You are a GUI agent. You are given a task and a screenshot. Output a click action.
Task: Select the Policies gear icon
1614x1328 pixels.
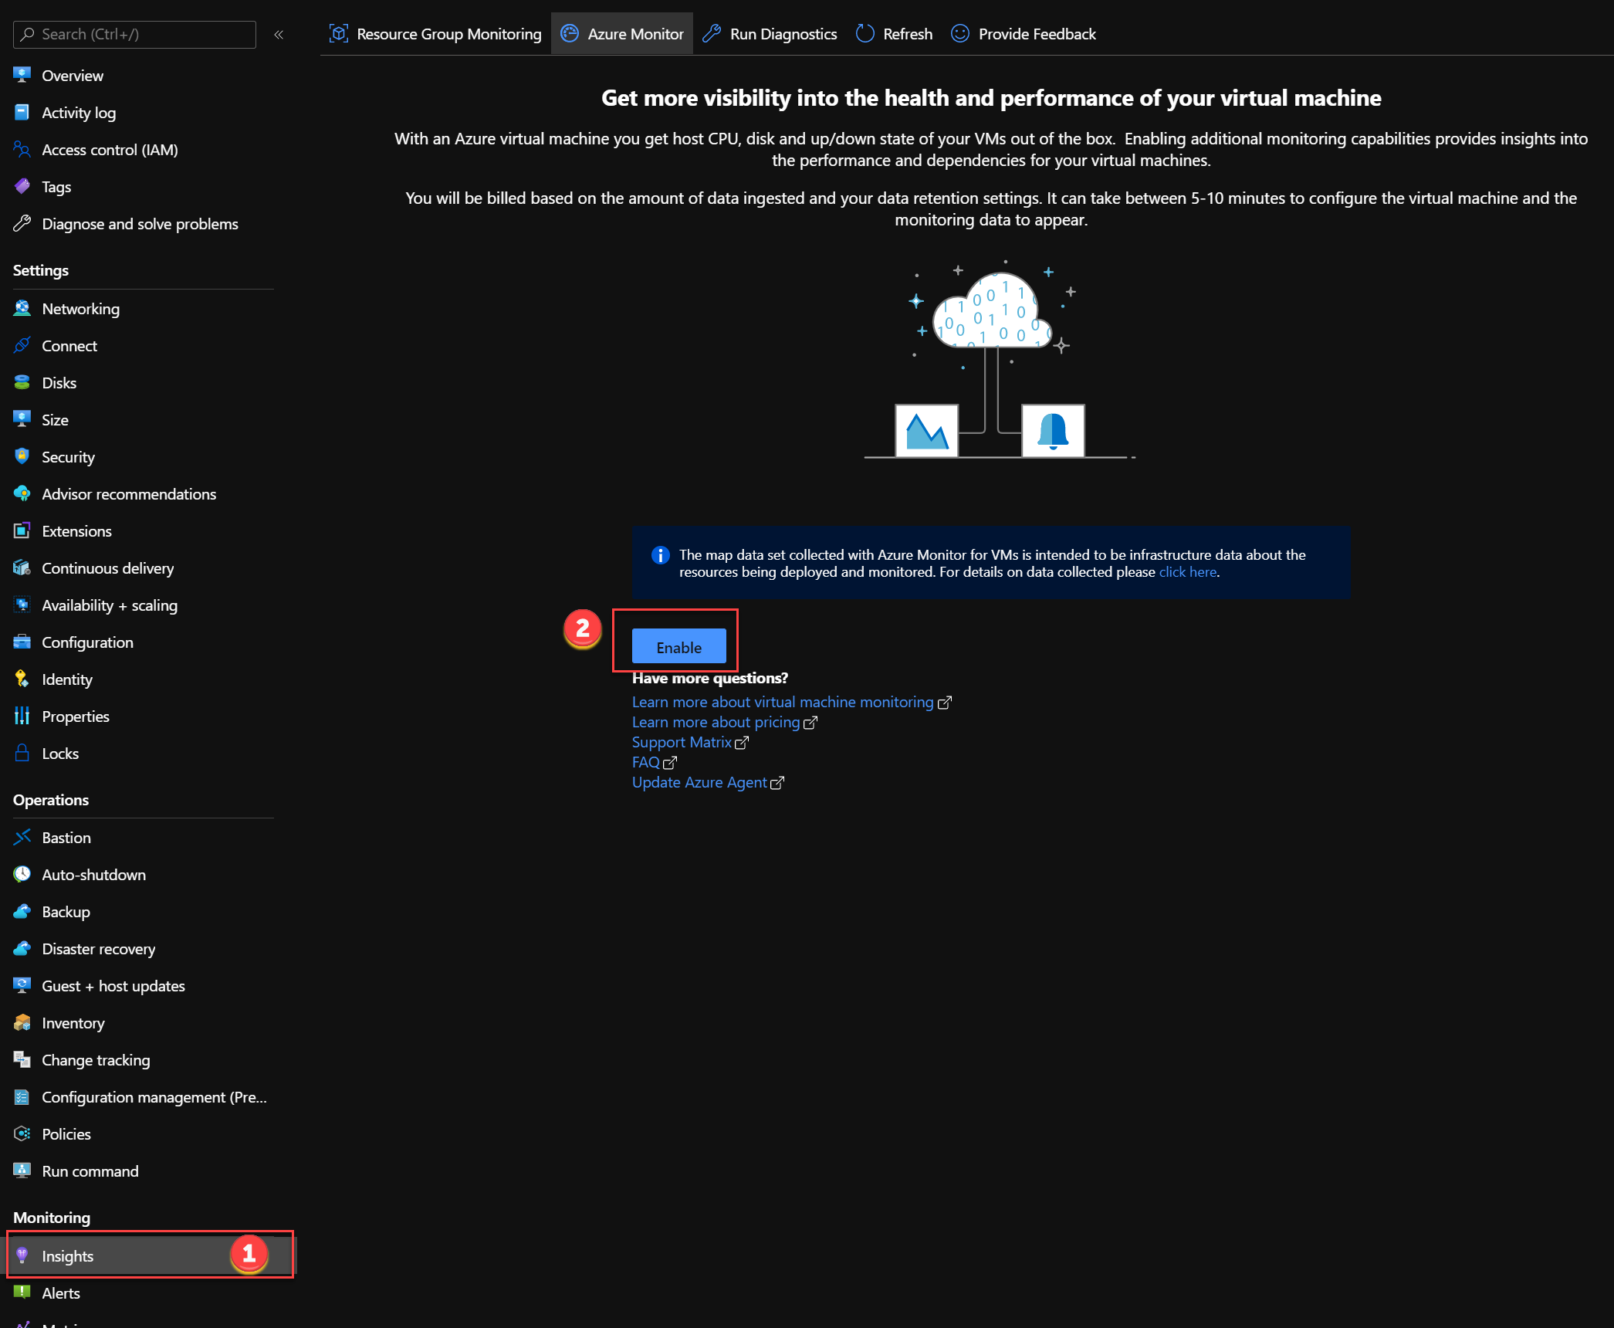22,1133
